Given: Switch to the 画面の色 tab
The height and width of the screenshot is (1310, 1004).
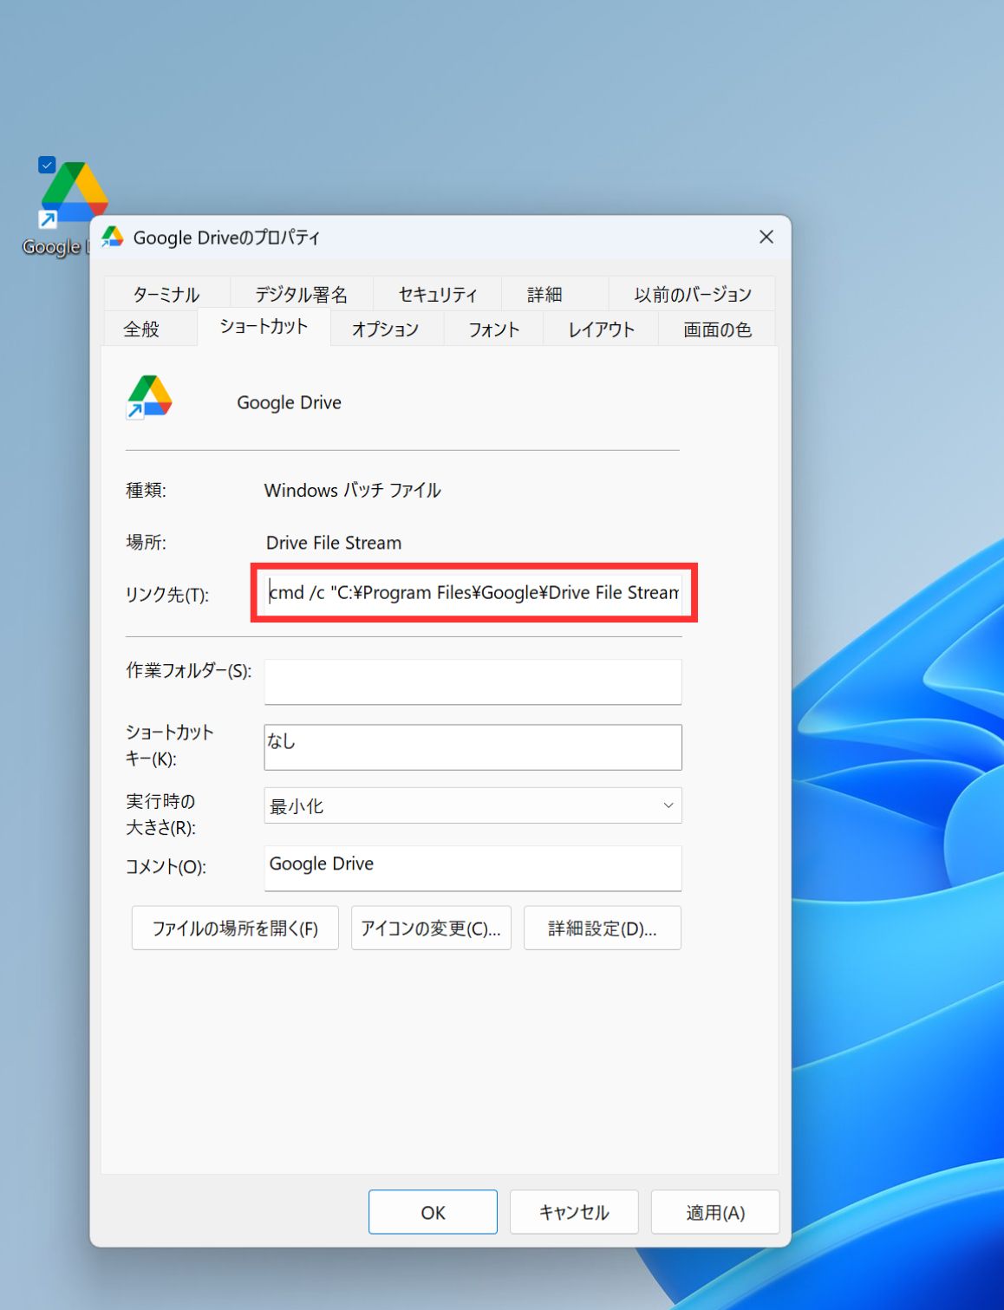Looking at the screenshot, I should [x=716, y=329].
